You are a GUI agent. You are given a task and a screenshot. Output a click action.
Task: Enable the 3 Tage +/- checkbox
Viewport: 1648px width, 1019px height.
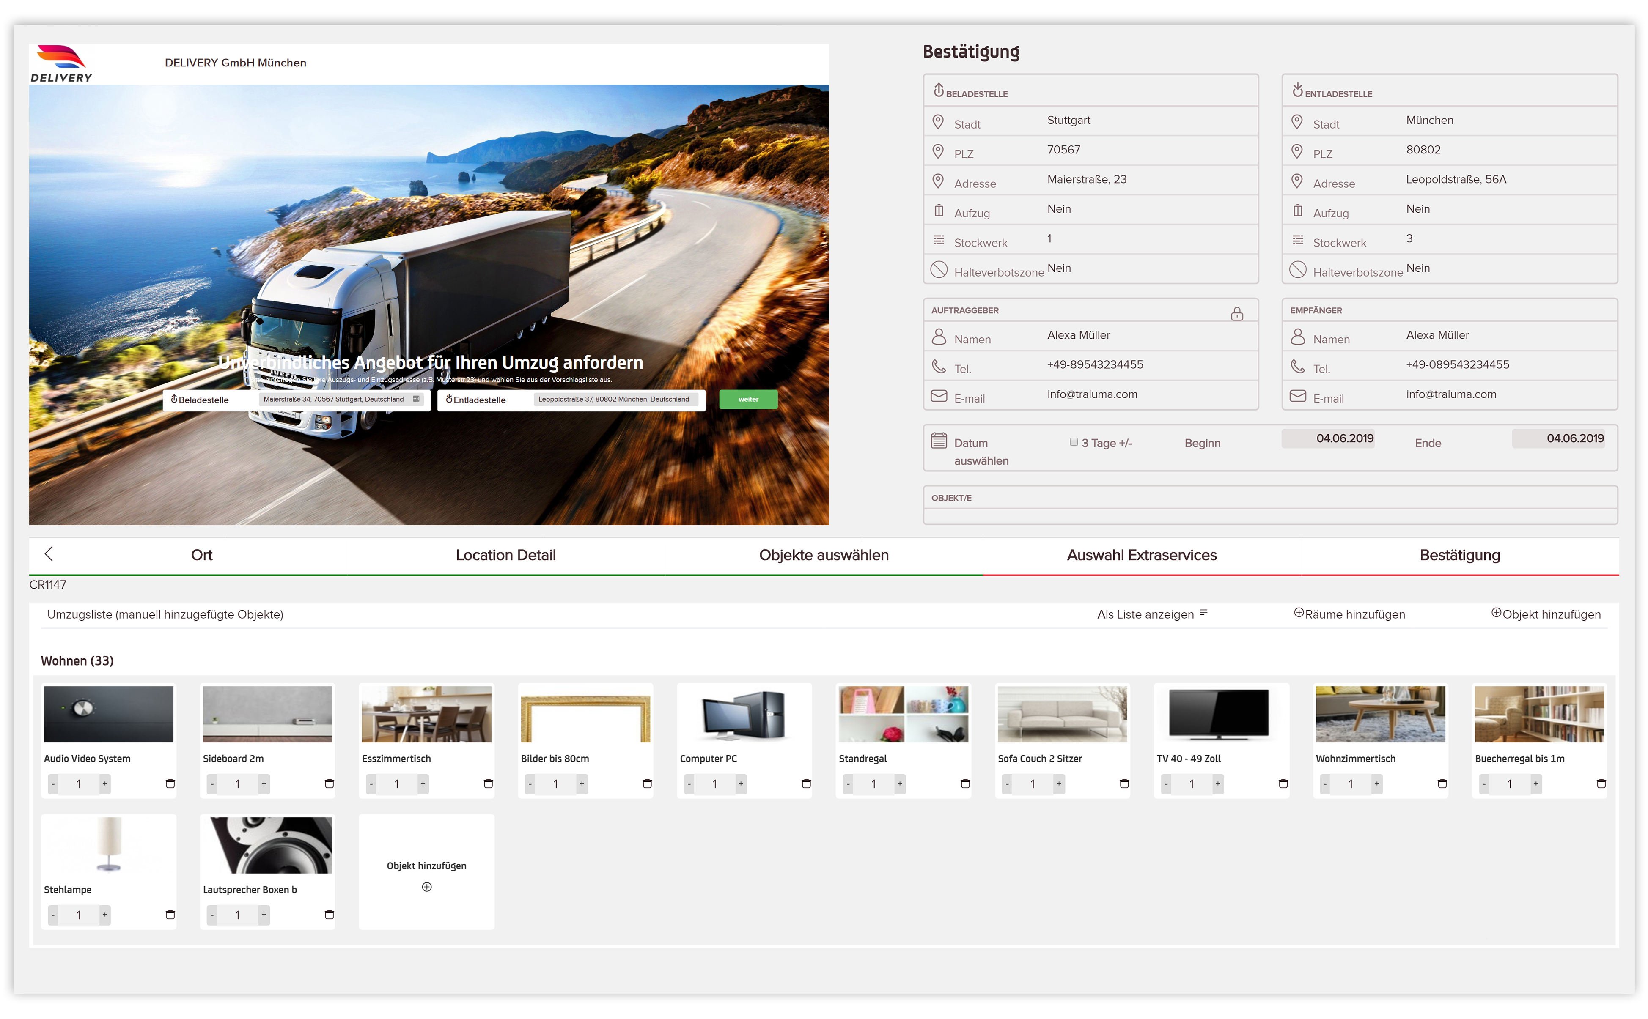tap(1074, 442)
